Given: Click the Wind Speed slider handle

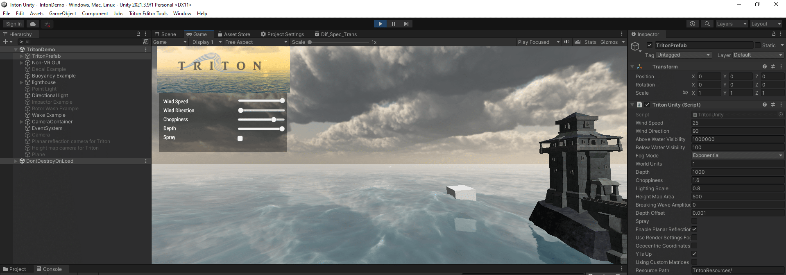Looking at the screenshot, I should pos(282,100).
